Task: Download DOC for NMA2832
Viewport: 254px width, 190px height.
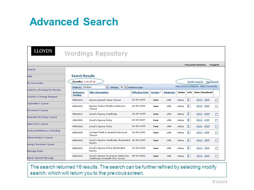Action: (199, 100)
